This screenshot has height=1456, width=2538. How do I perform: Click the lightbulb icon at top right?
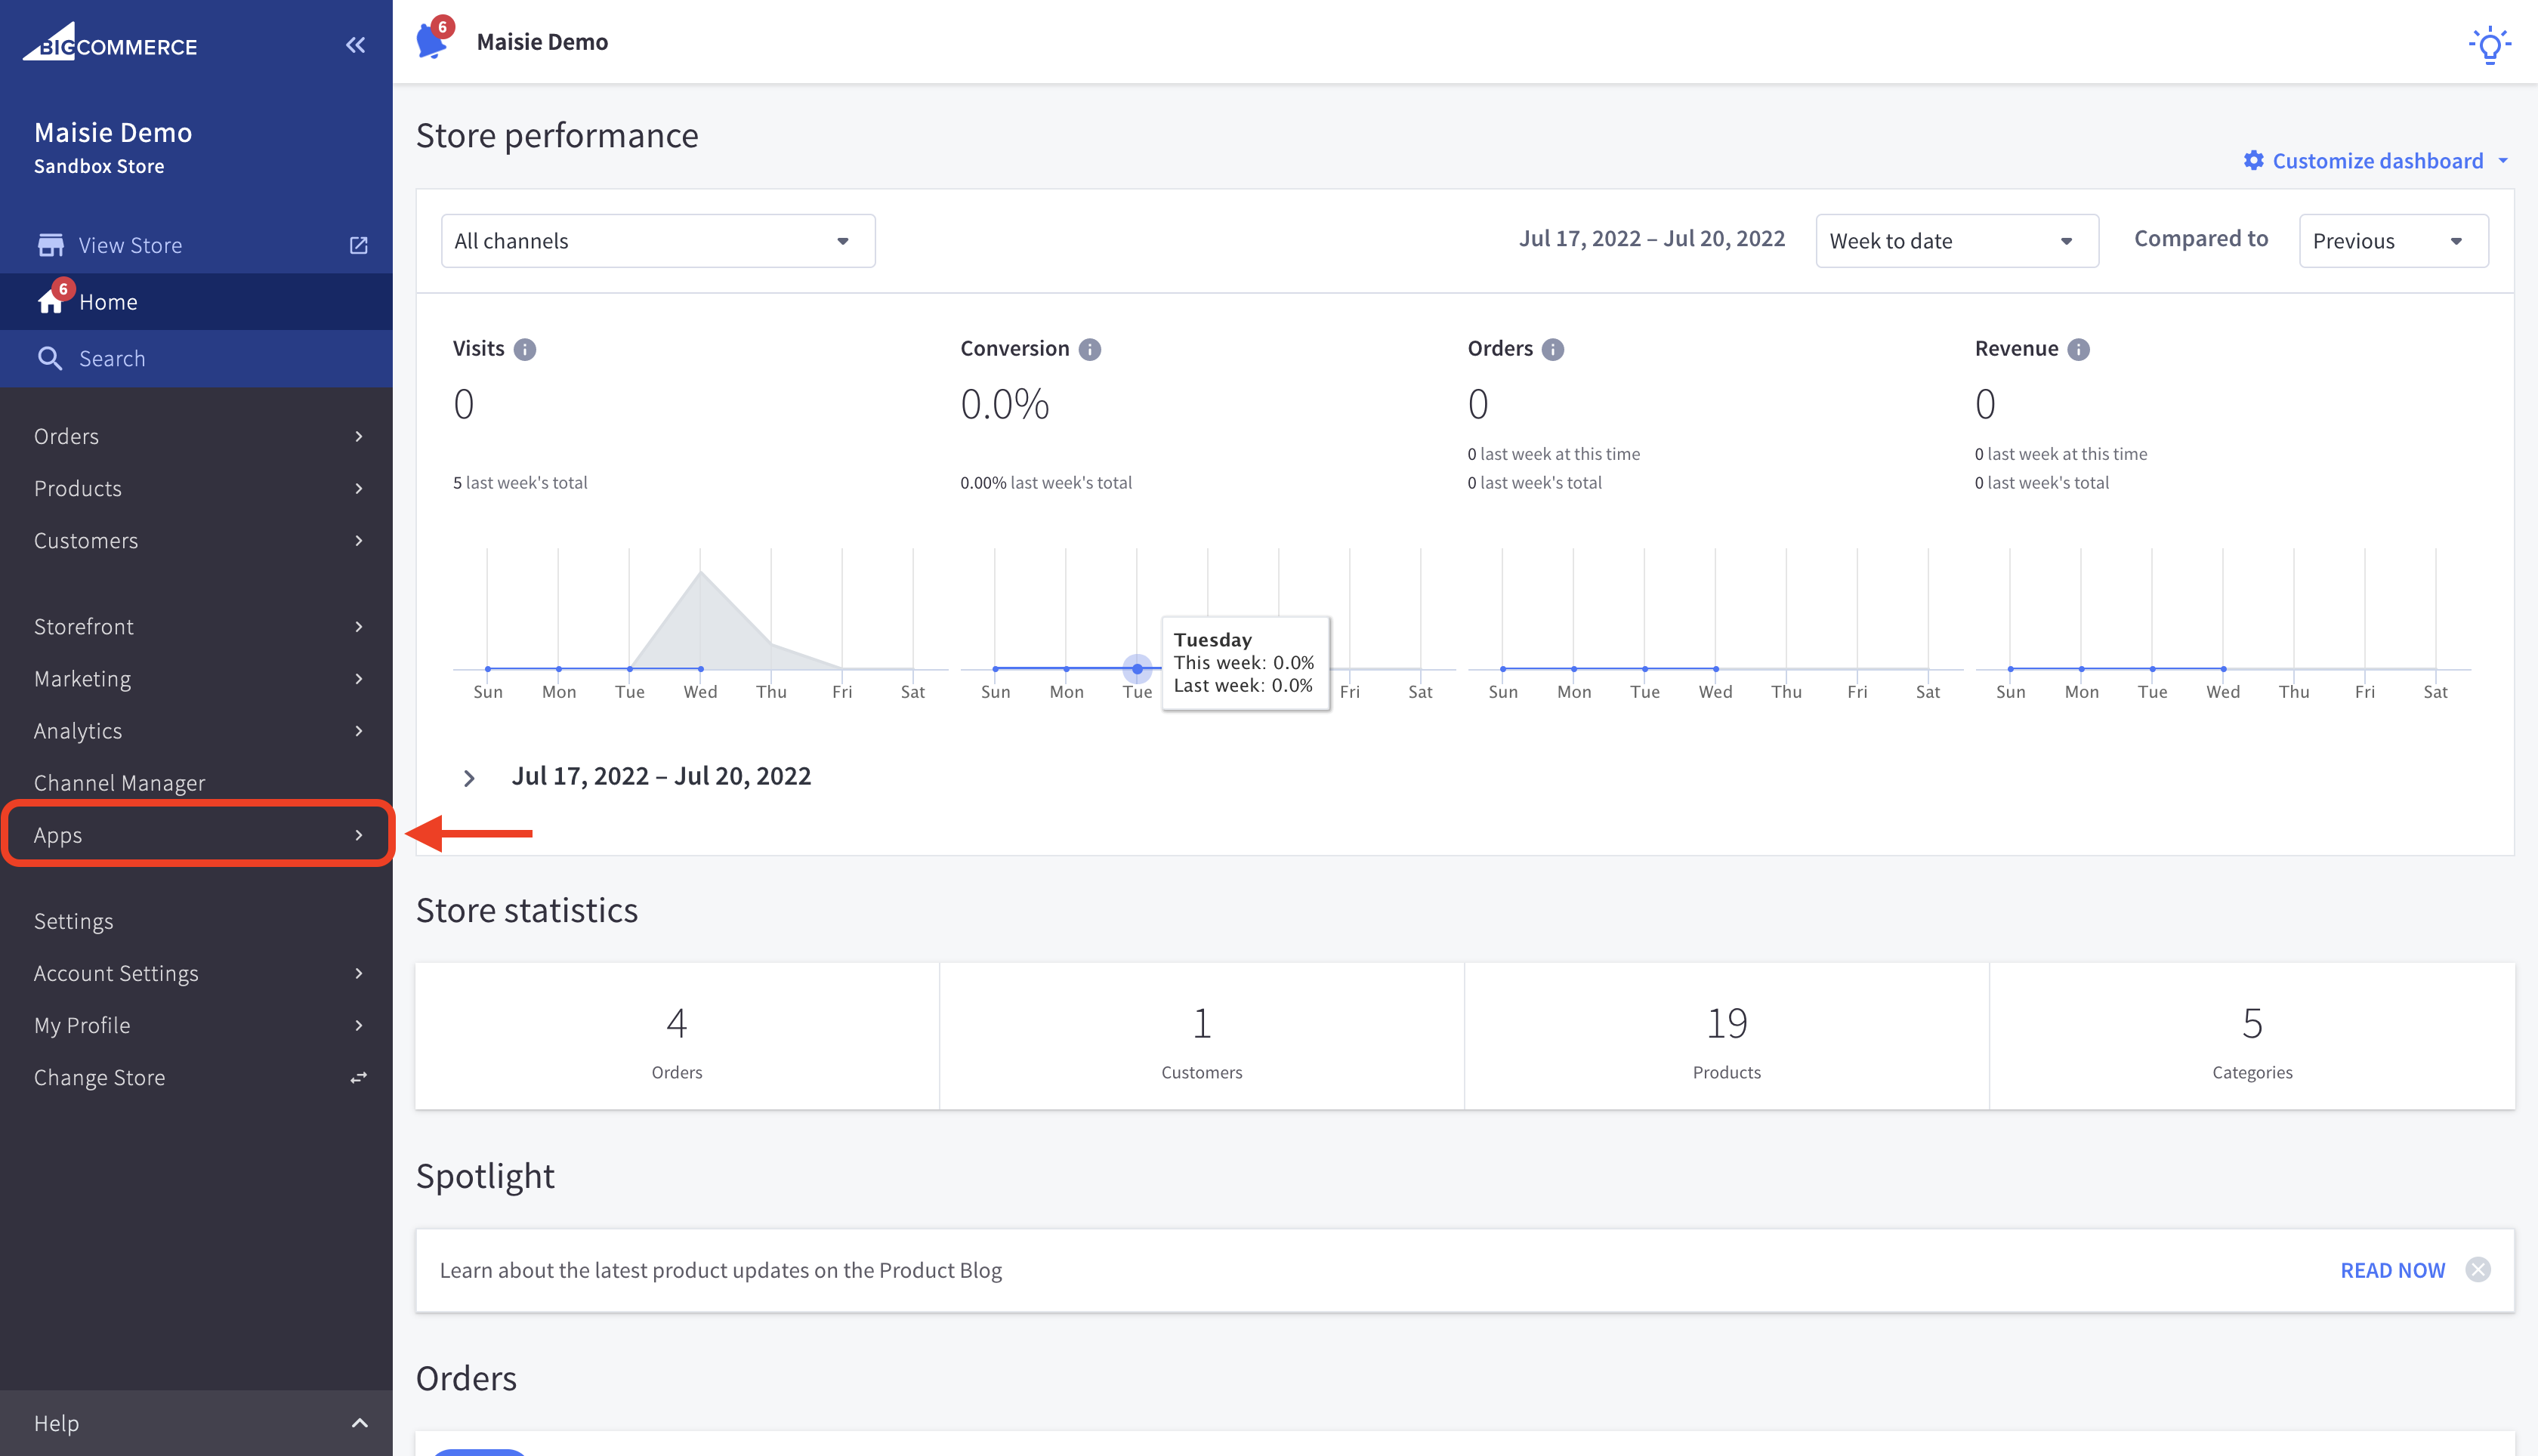point(2489,45)
